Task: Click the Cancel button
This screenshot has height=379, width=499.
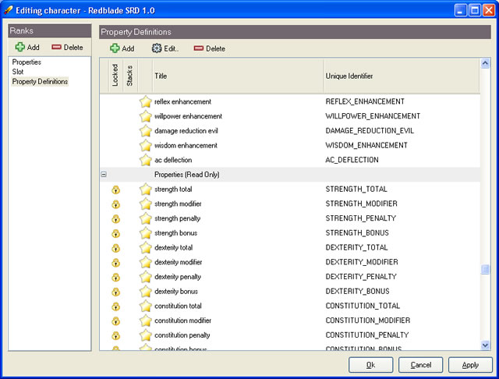Action: point(420,365)
